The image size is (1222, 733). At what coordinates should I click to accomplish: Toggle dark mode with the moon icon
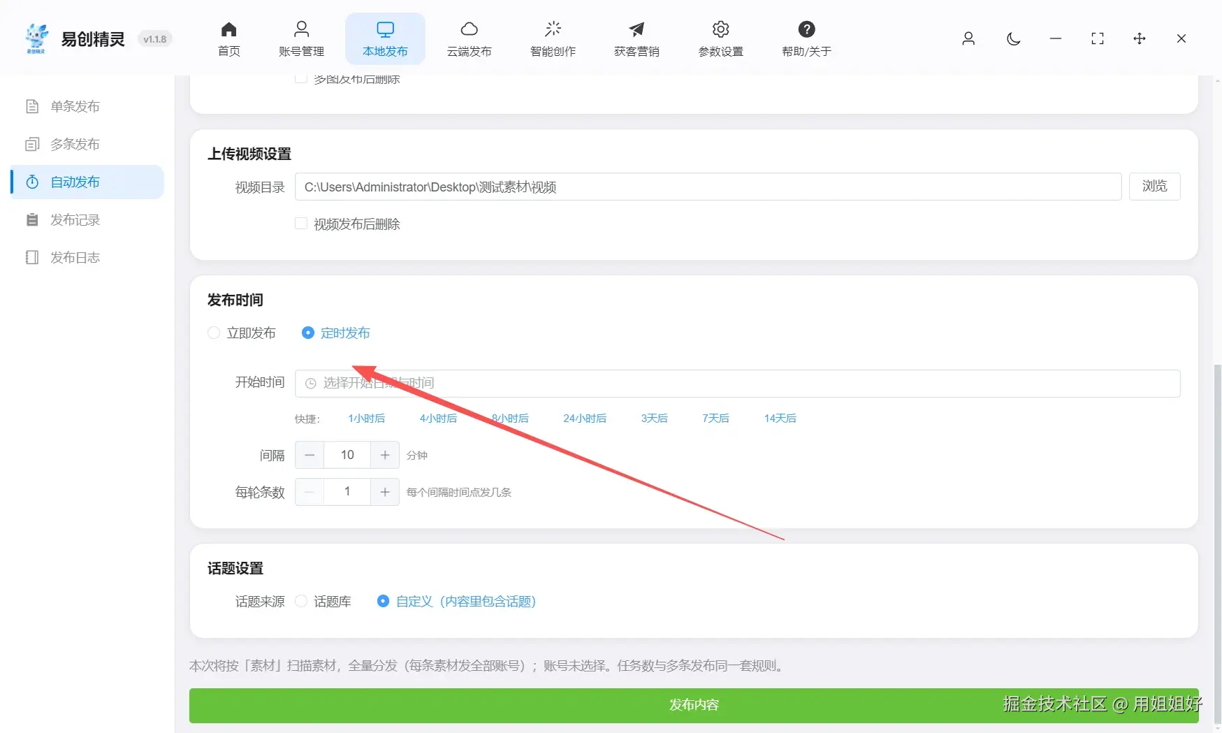click(x=1013, y=39)
